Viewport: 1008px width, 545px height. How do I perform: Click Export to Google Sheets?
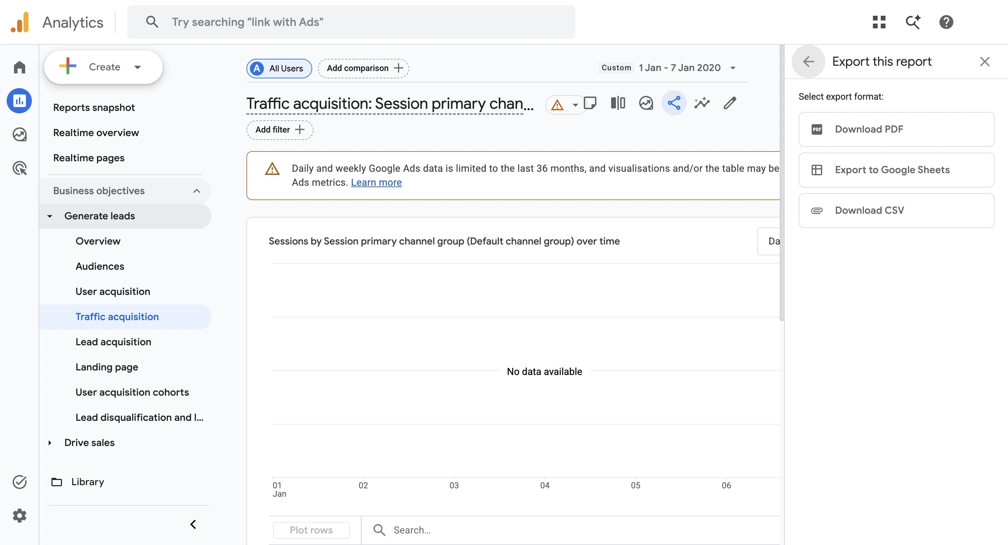pyautogui.click(x=896, y=170)
